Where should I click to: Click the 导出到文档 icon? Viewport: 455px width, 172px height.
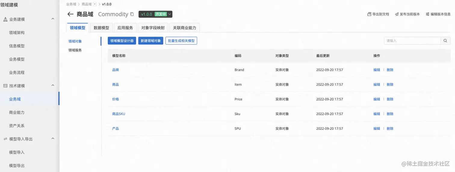(369, 14)
